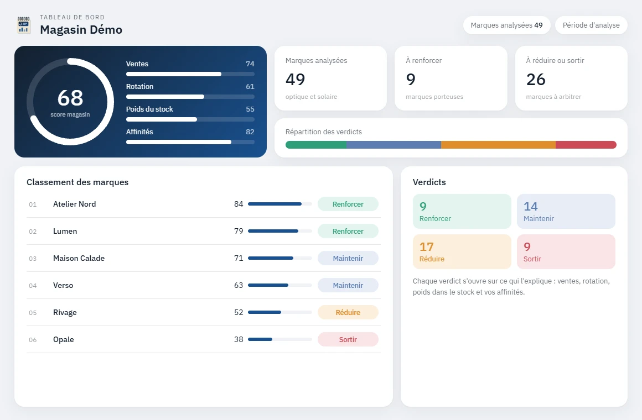Image resolution: width=642 pixels, height=420 pixels.
Task: Open the Marques analysées 49 pill
Action: 506,25
